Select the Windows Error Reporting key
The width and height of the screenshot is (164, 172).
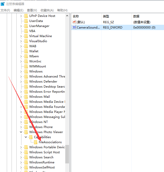47,92
